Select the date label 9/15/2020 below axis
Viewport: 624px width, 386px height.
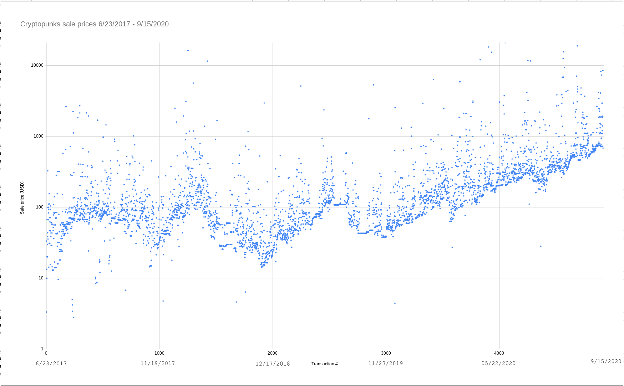click(606, 361)
